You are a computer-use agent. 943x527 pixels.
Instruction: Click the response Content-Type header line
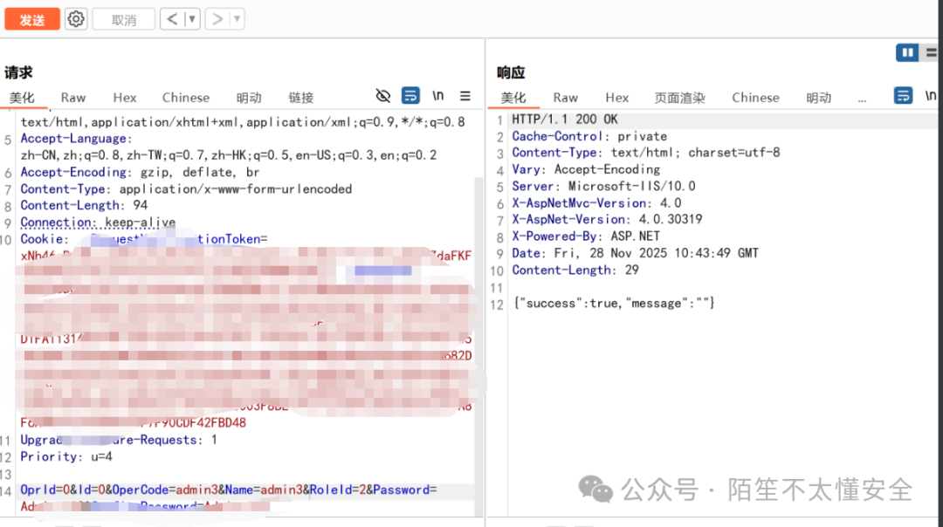pyautogui.click(x=646, y=153)
